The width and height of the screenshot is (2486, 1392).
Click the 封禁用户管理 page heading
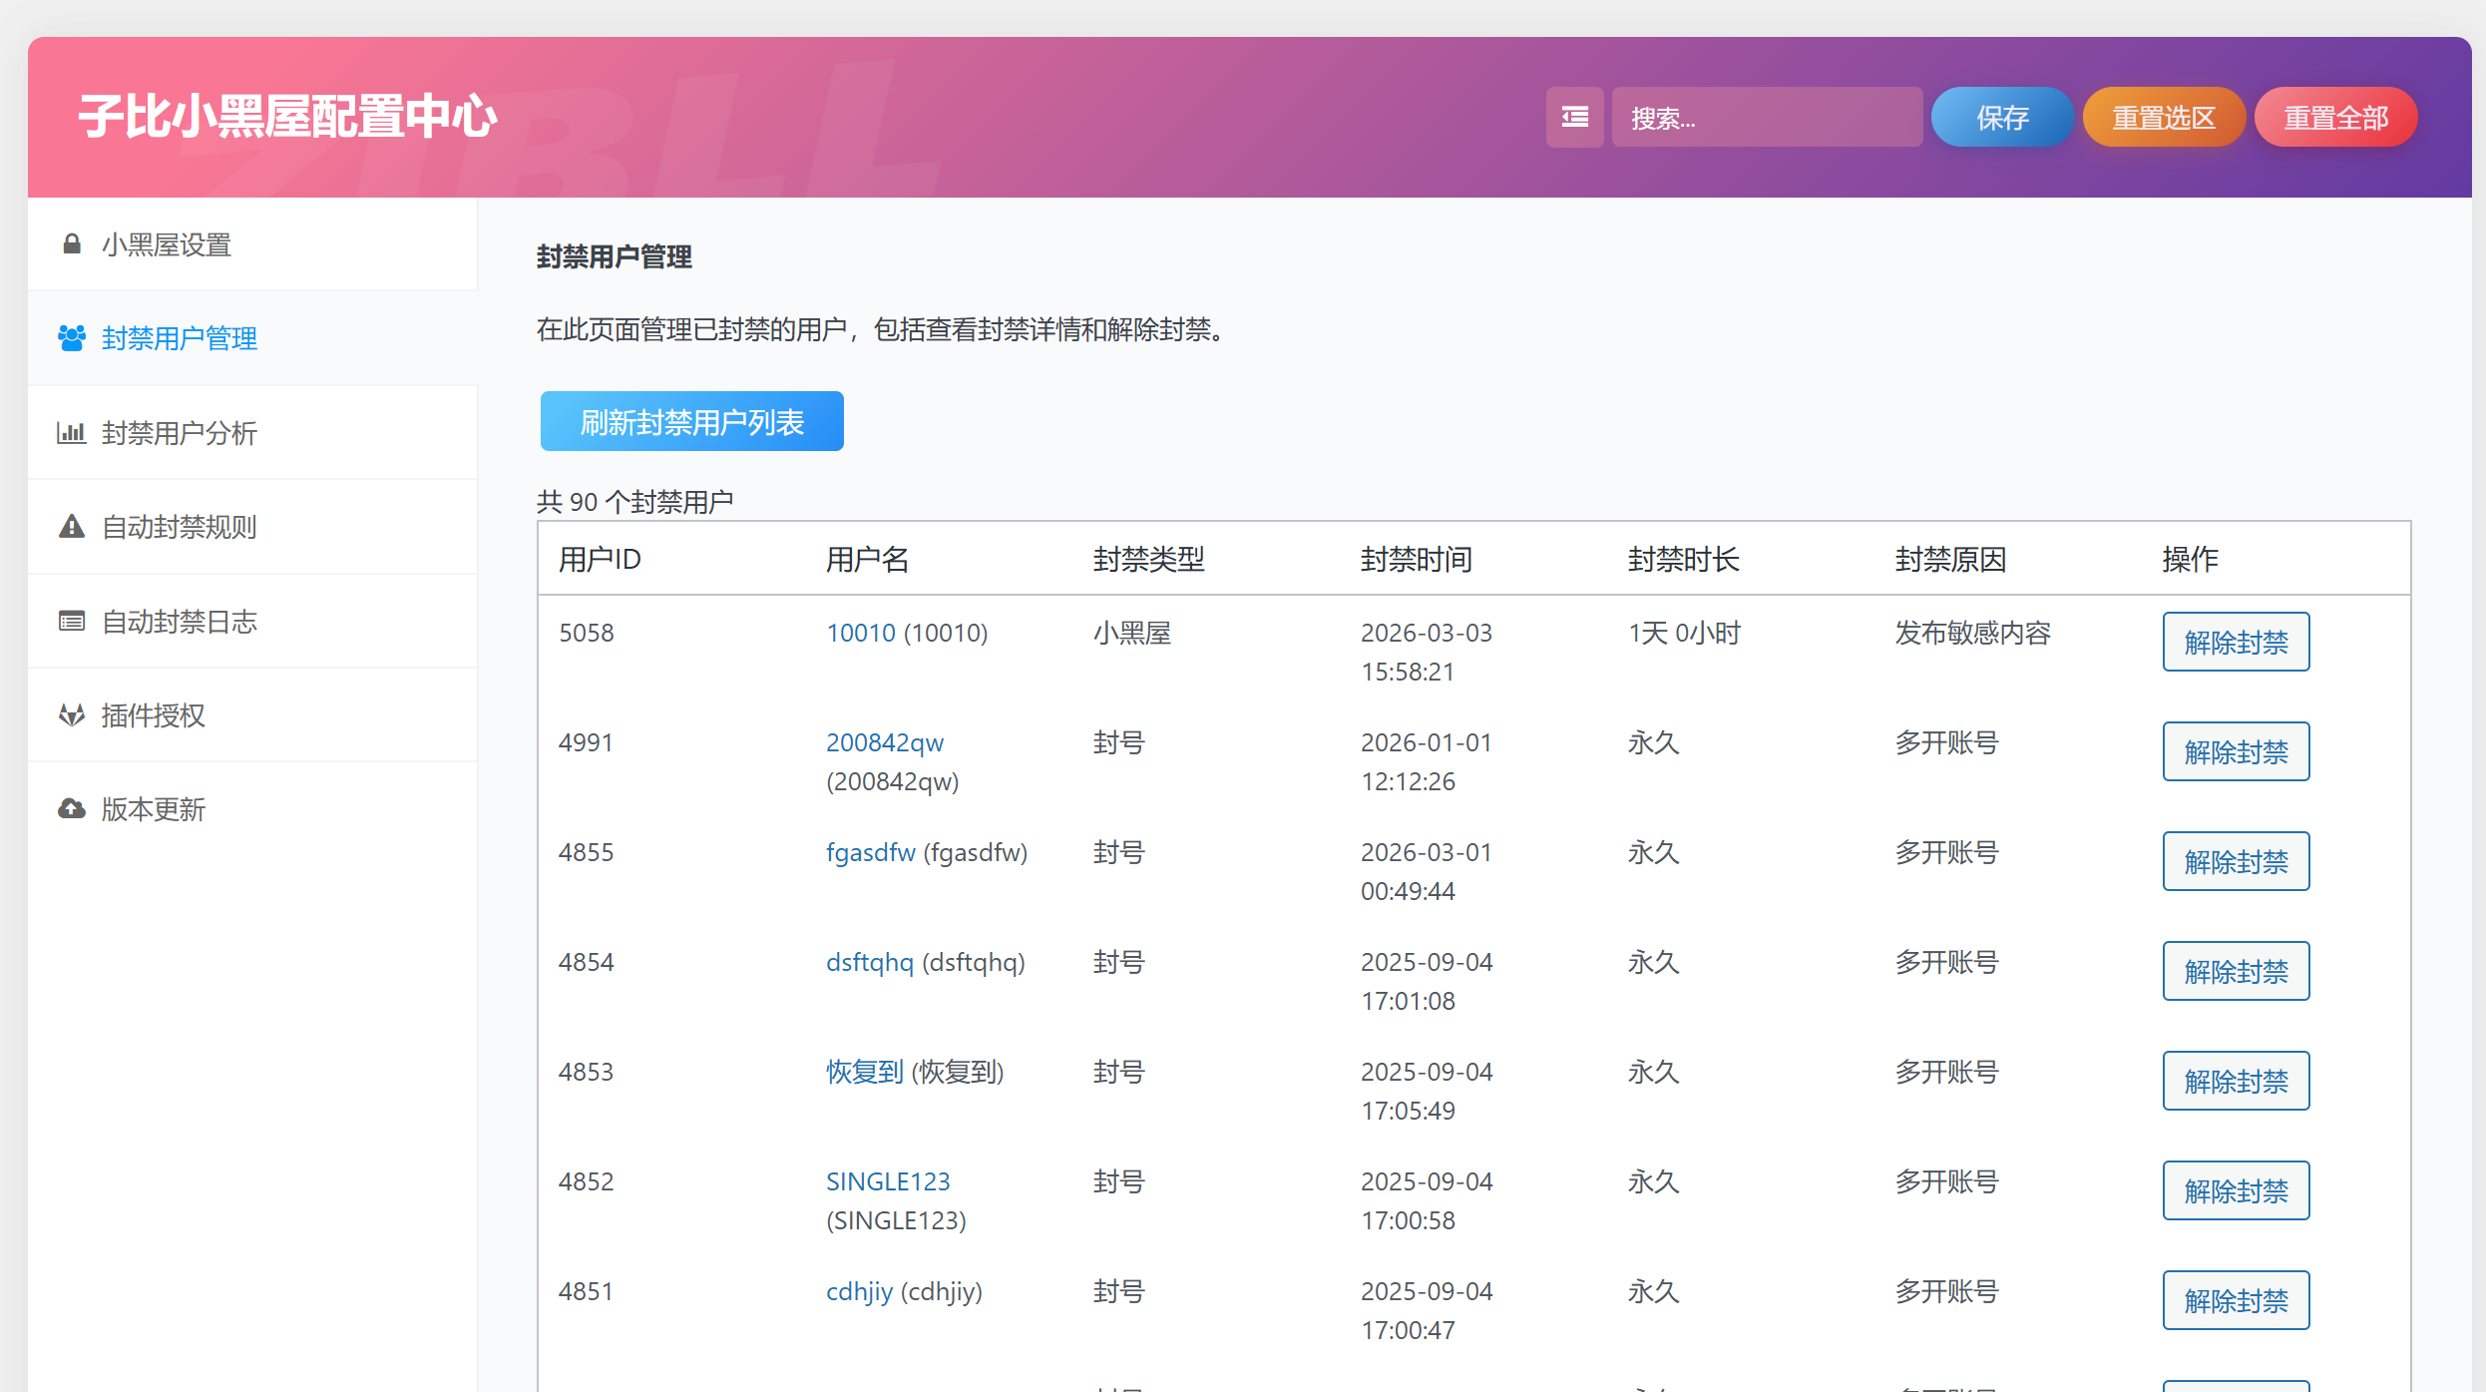[615, 257]
